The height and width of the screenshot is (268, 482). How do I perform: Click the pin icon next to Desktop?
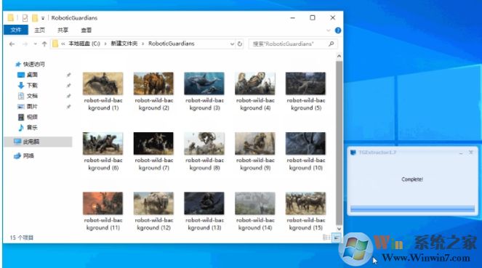point(68,75)
